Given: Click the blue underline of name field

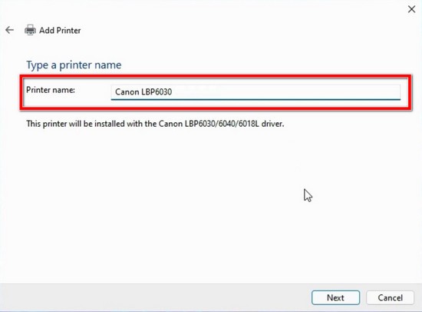Looking at the screenshot, I should point(256,99).
